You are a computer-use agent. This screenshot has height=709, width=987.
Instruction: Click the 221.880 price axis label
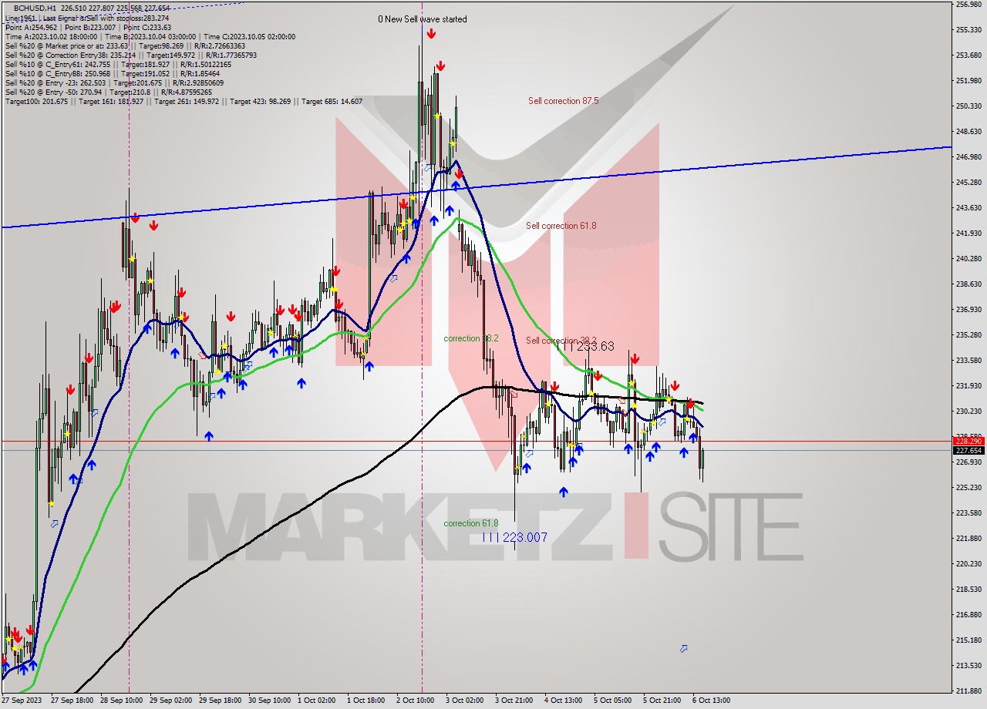click(x=968, y=538)
